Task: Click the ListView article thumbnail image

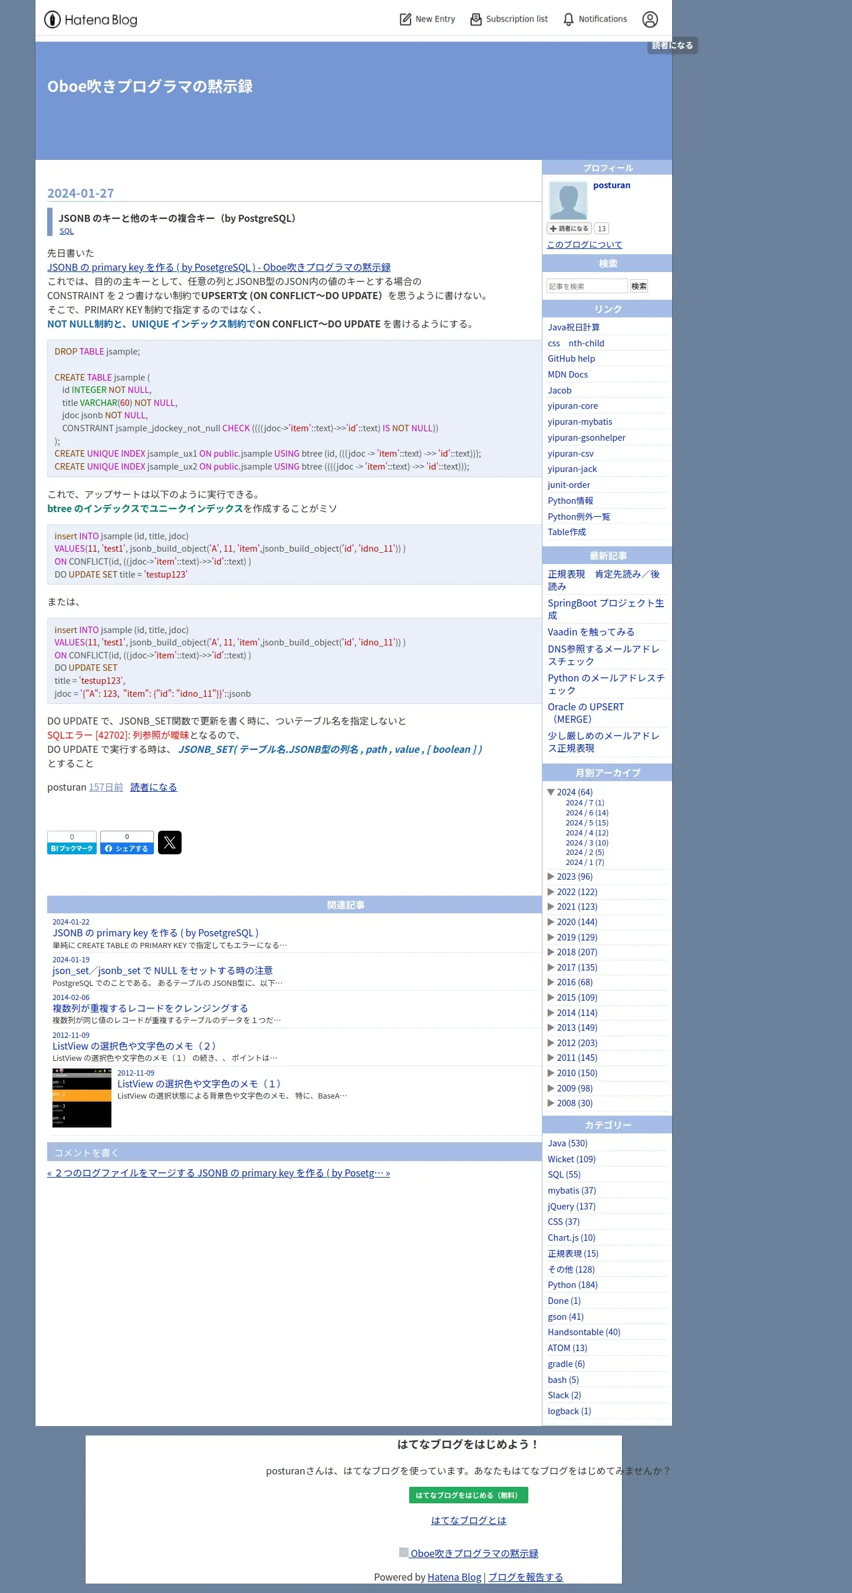Action: pos(81,1097)
